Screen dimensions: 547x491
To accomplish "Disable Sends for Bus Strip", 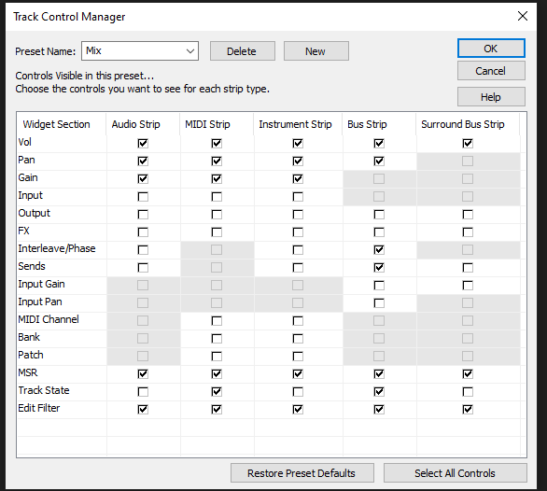I will [379, 268].
